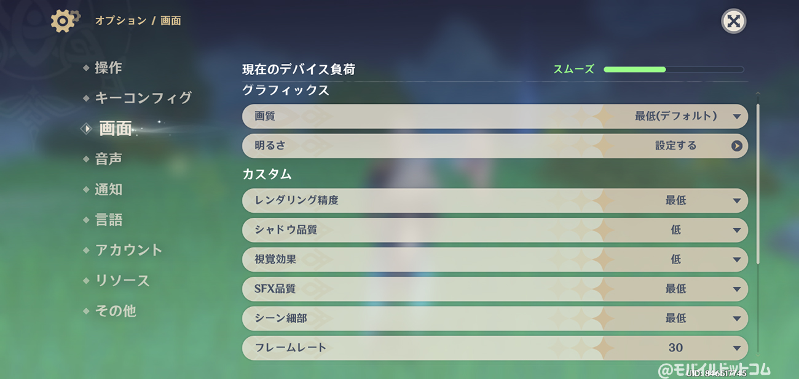The height and width of the screenshot is (379, 799).
Task: Open the SFX品質 dropdown
Action: coord(495,289)
